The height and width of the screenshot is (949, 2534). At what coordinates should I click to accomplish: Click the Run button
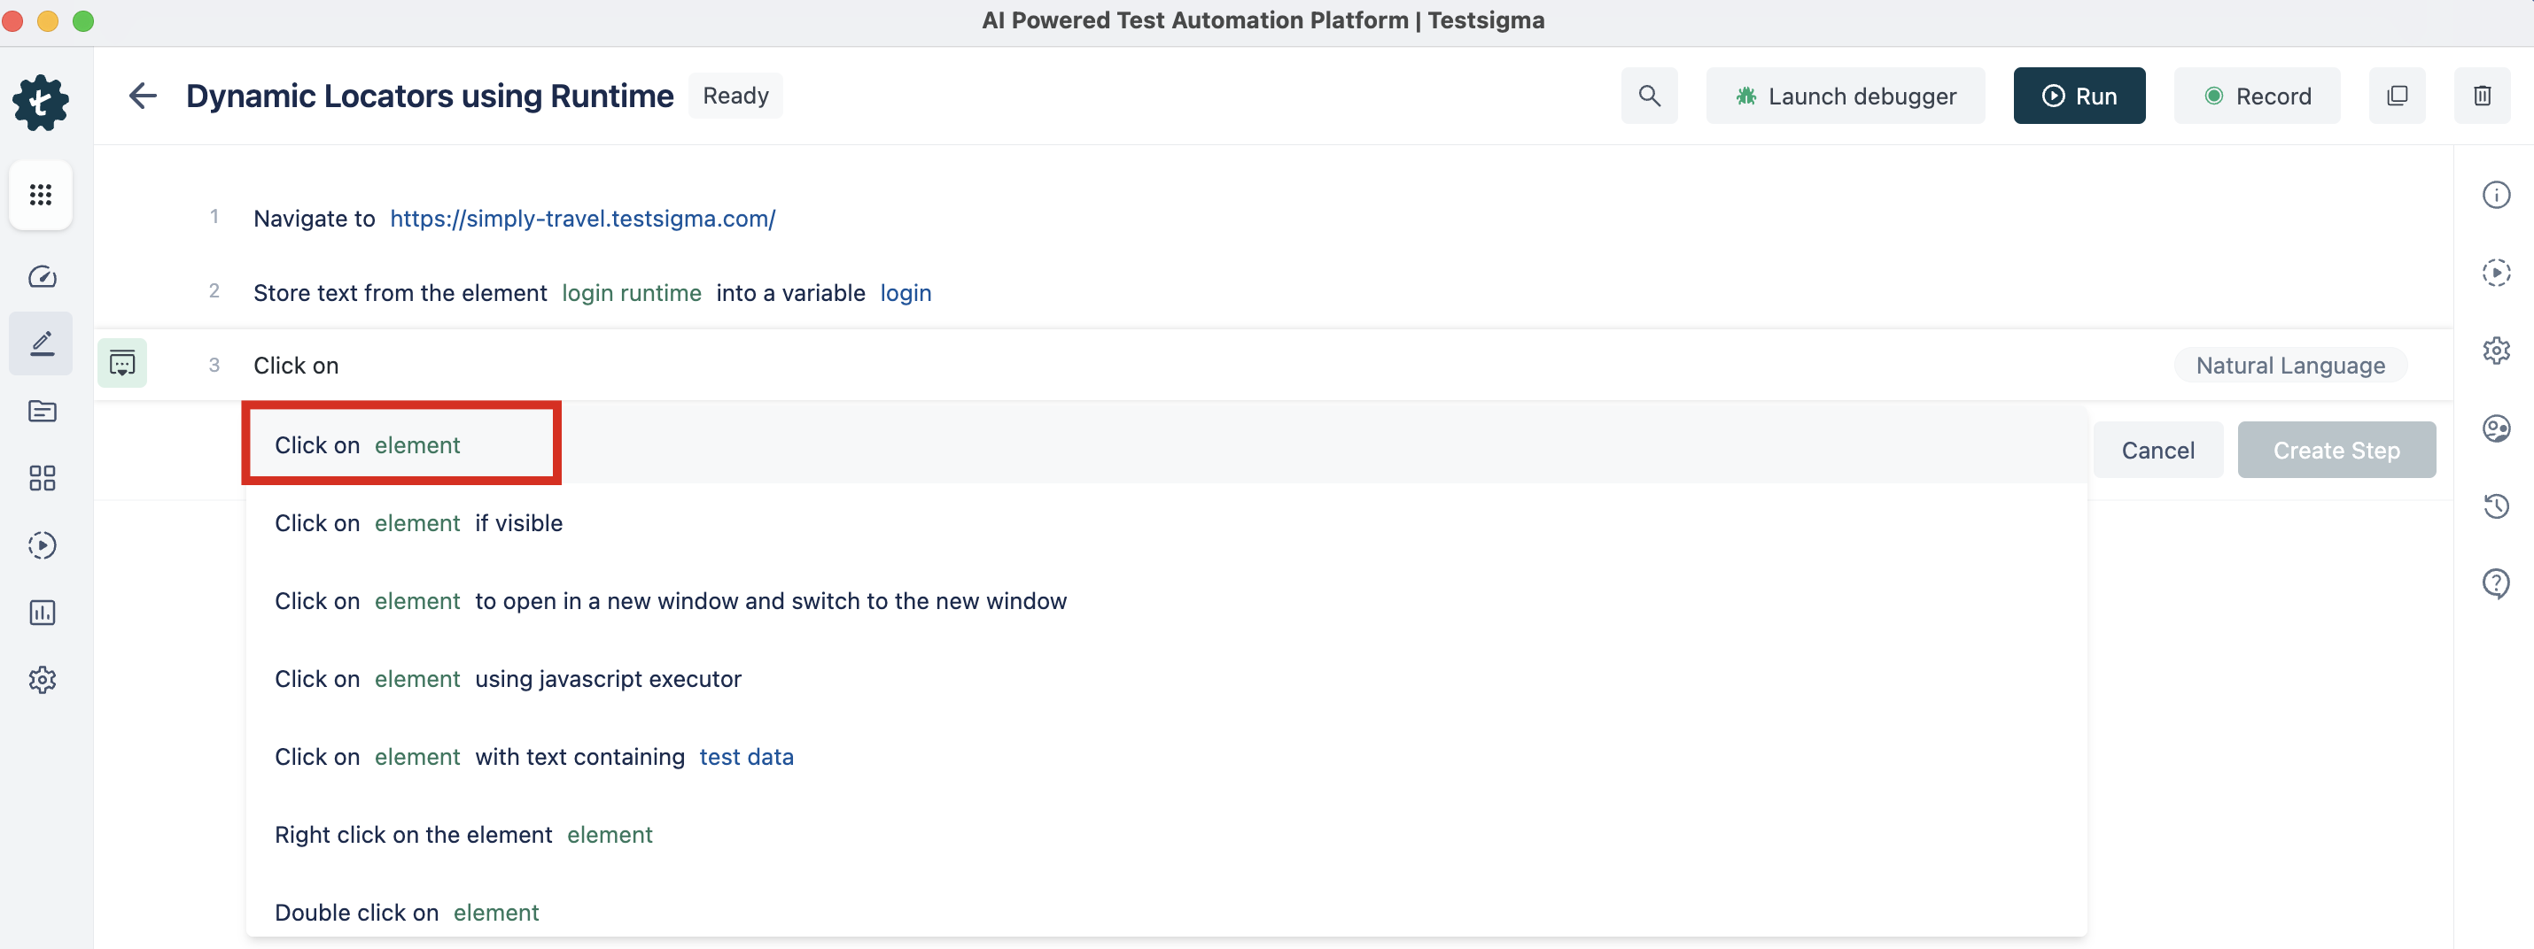point(2079,96)
